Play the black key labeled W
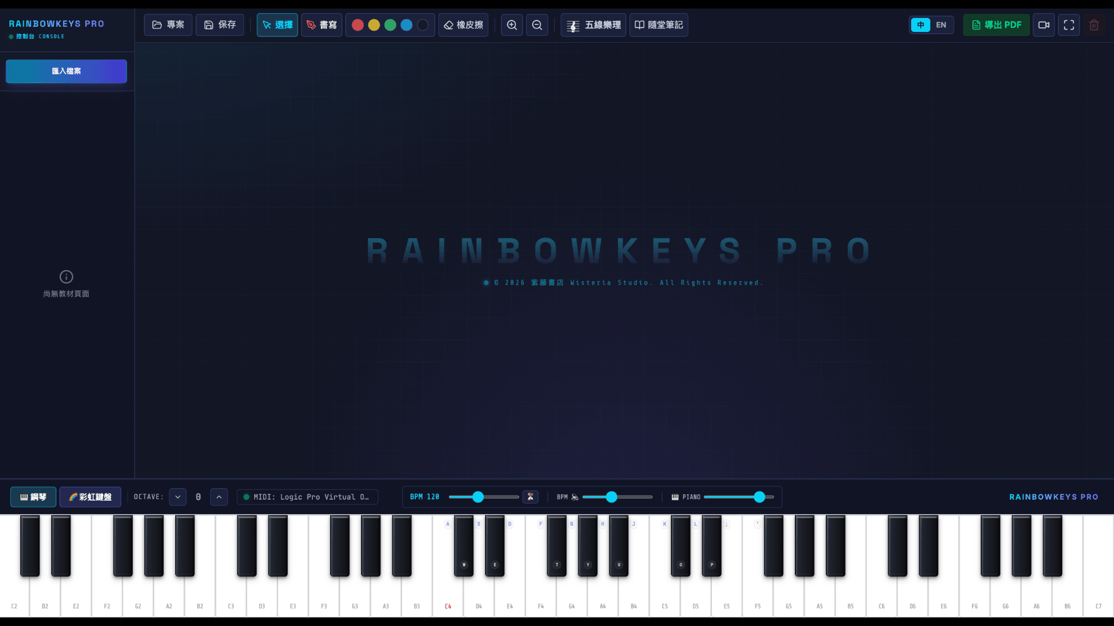 (x=464, y=545)
